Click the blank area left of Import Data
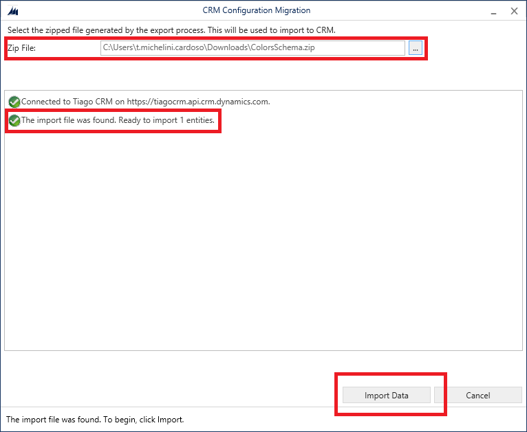Image resolution: width=527 pixels, height=432 pixels. [172, 395]
